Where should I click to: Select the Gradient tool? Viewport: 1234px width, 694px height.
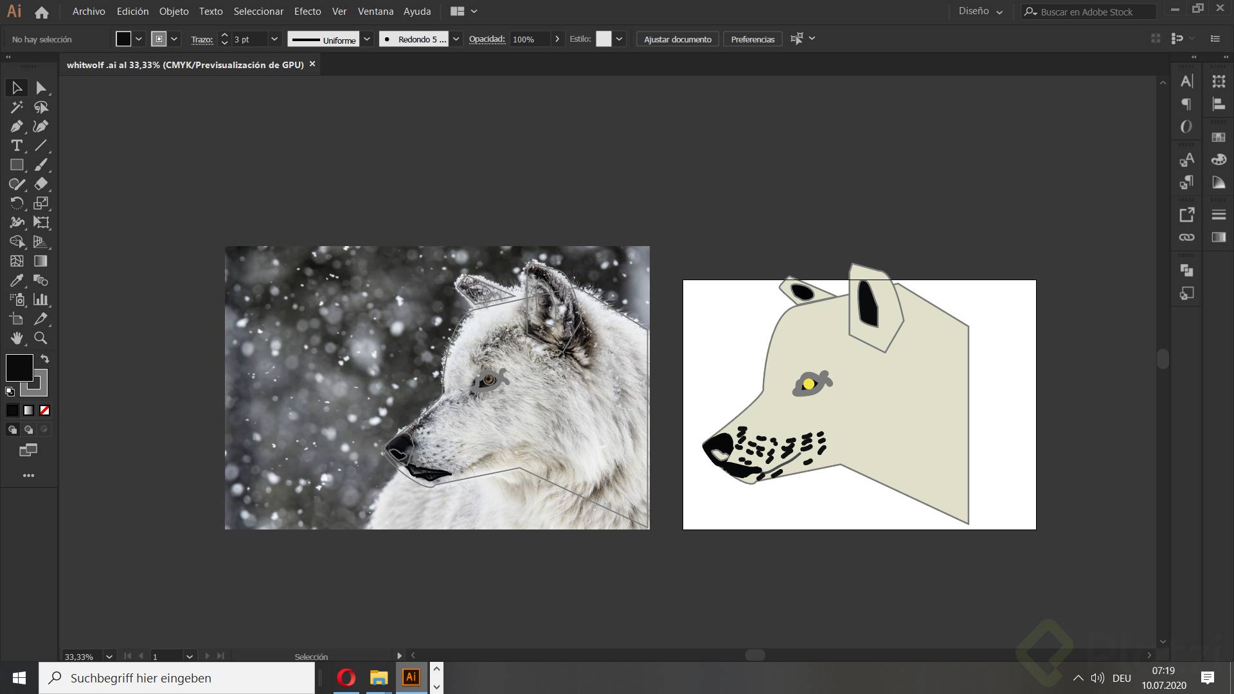41,261
